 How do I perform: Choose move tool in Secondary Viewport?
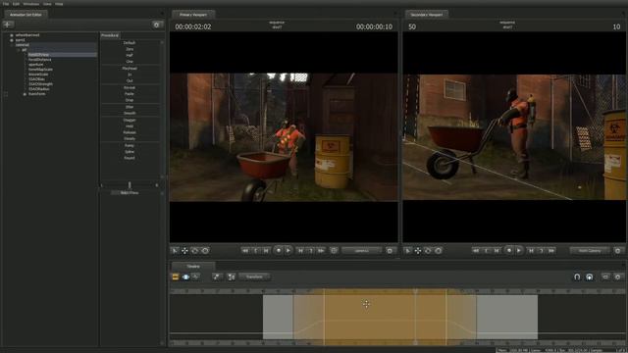point(418,251)
